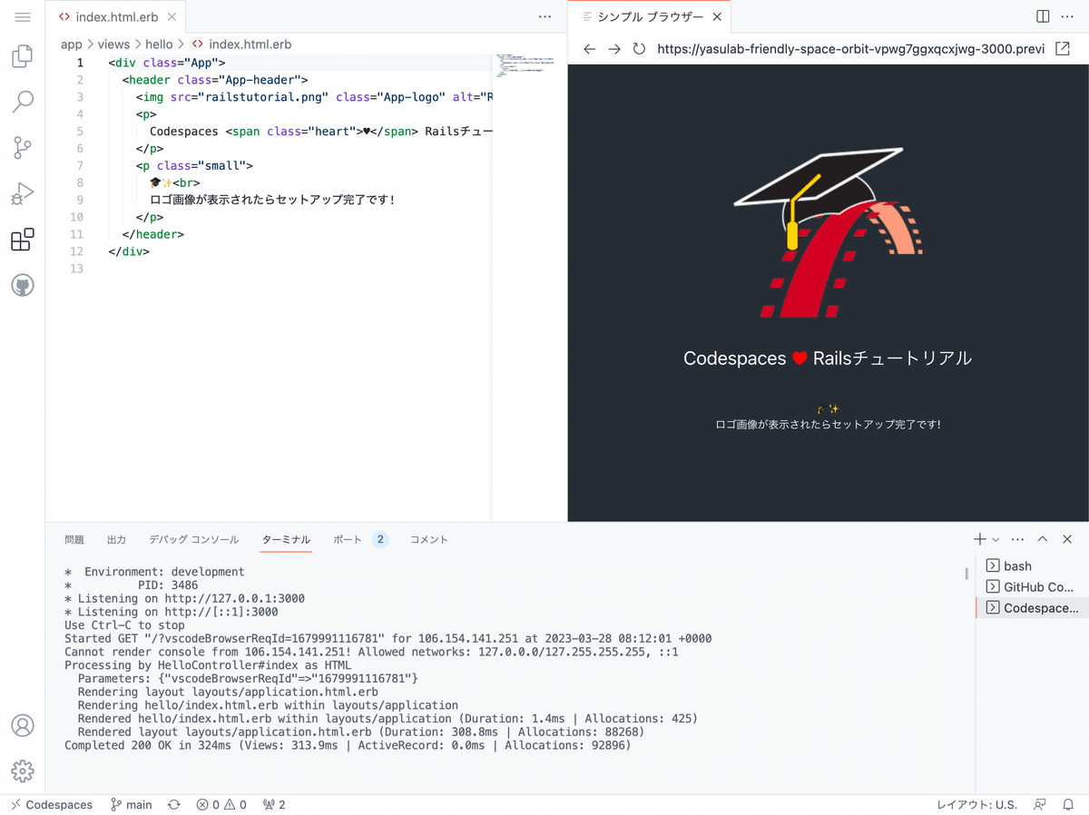
Task: Open more actions for the browser editor group
Action: [x=1068, y=16]
